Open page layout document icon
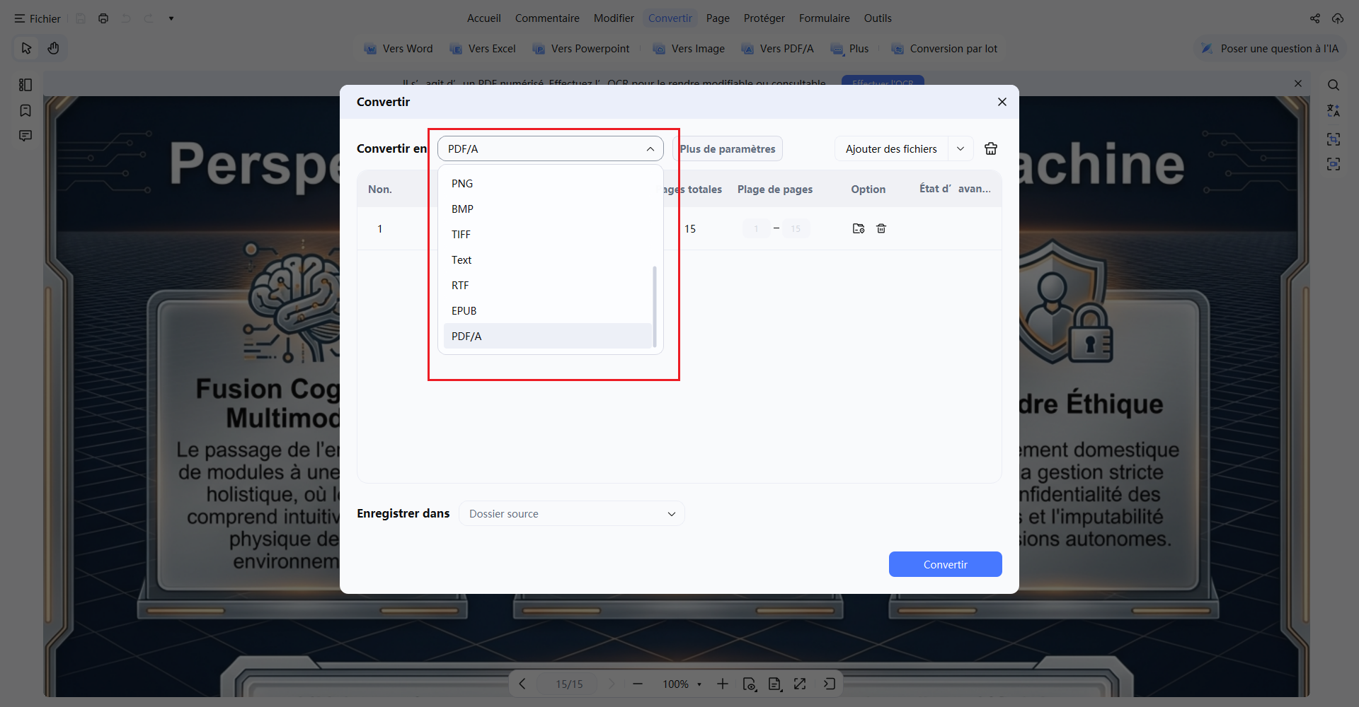Viewport: 1359px width, 707px height. point(775,684)
